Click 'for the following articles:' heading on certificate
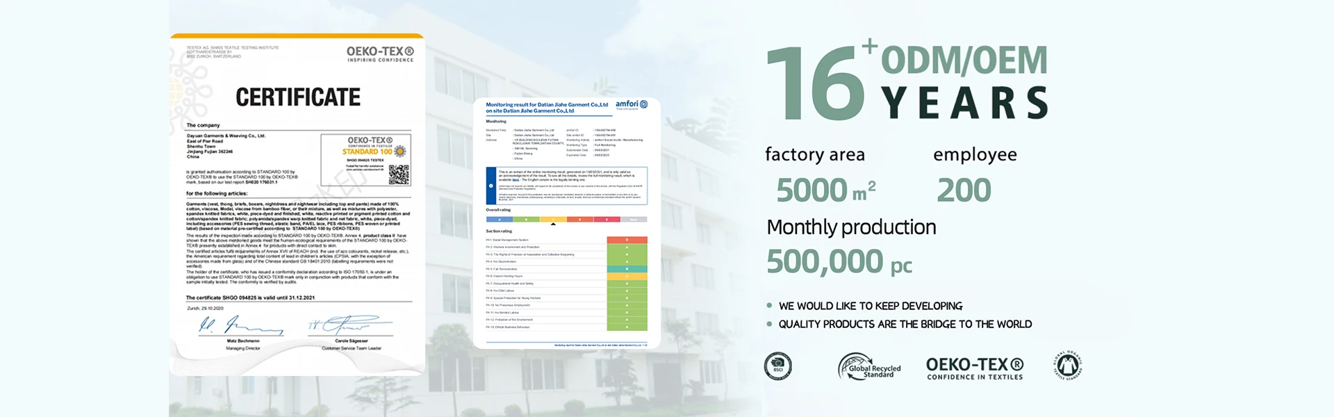Screen dimensions: 1334x417 click(216, 194)
